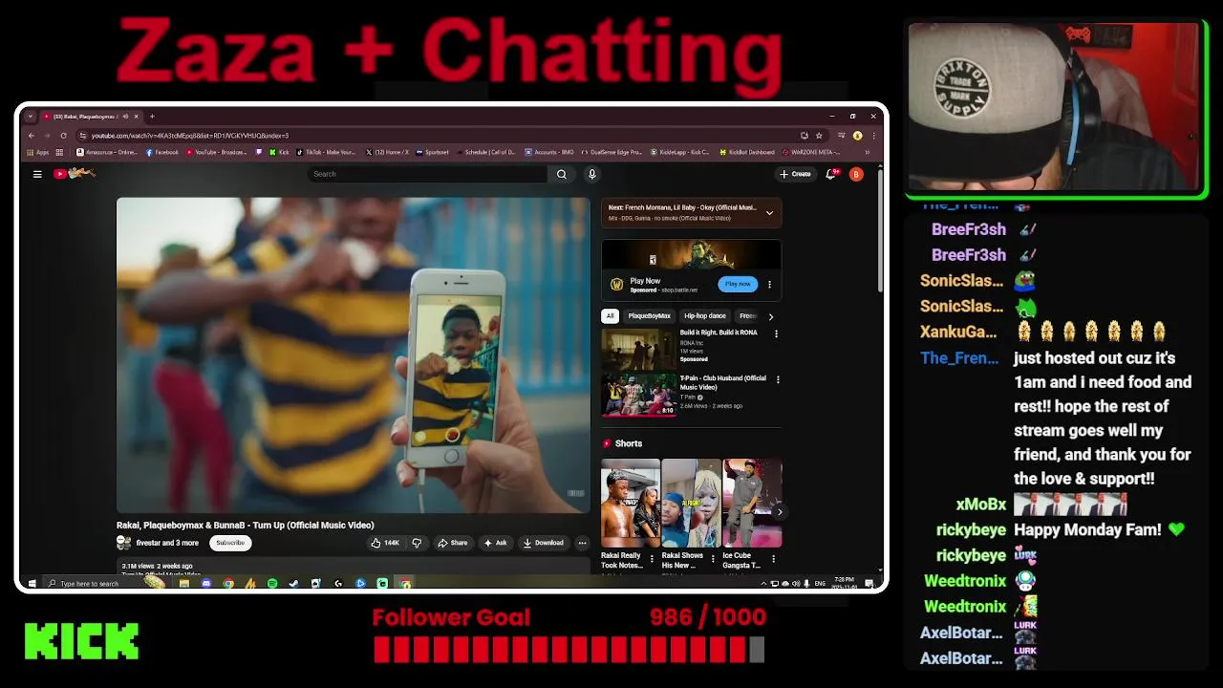Click the magnifier search button on YouTube
Screen dimensions: 1223x688
[x=561, y=174]
